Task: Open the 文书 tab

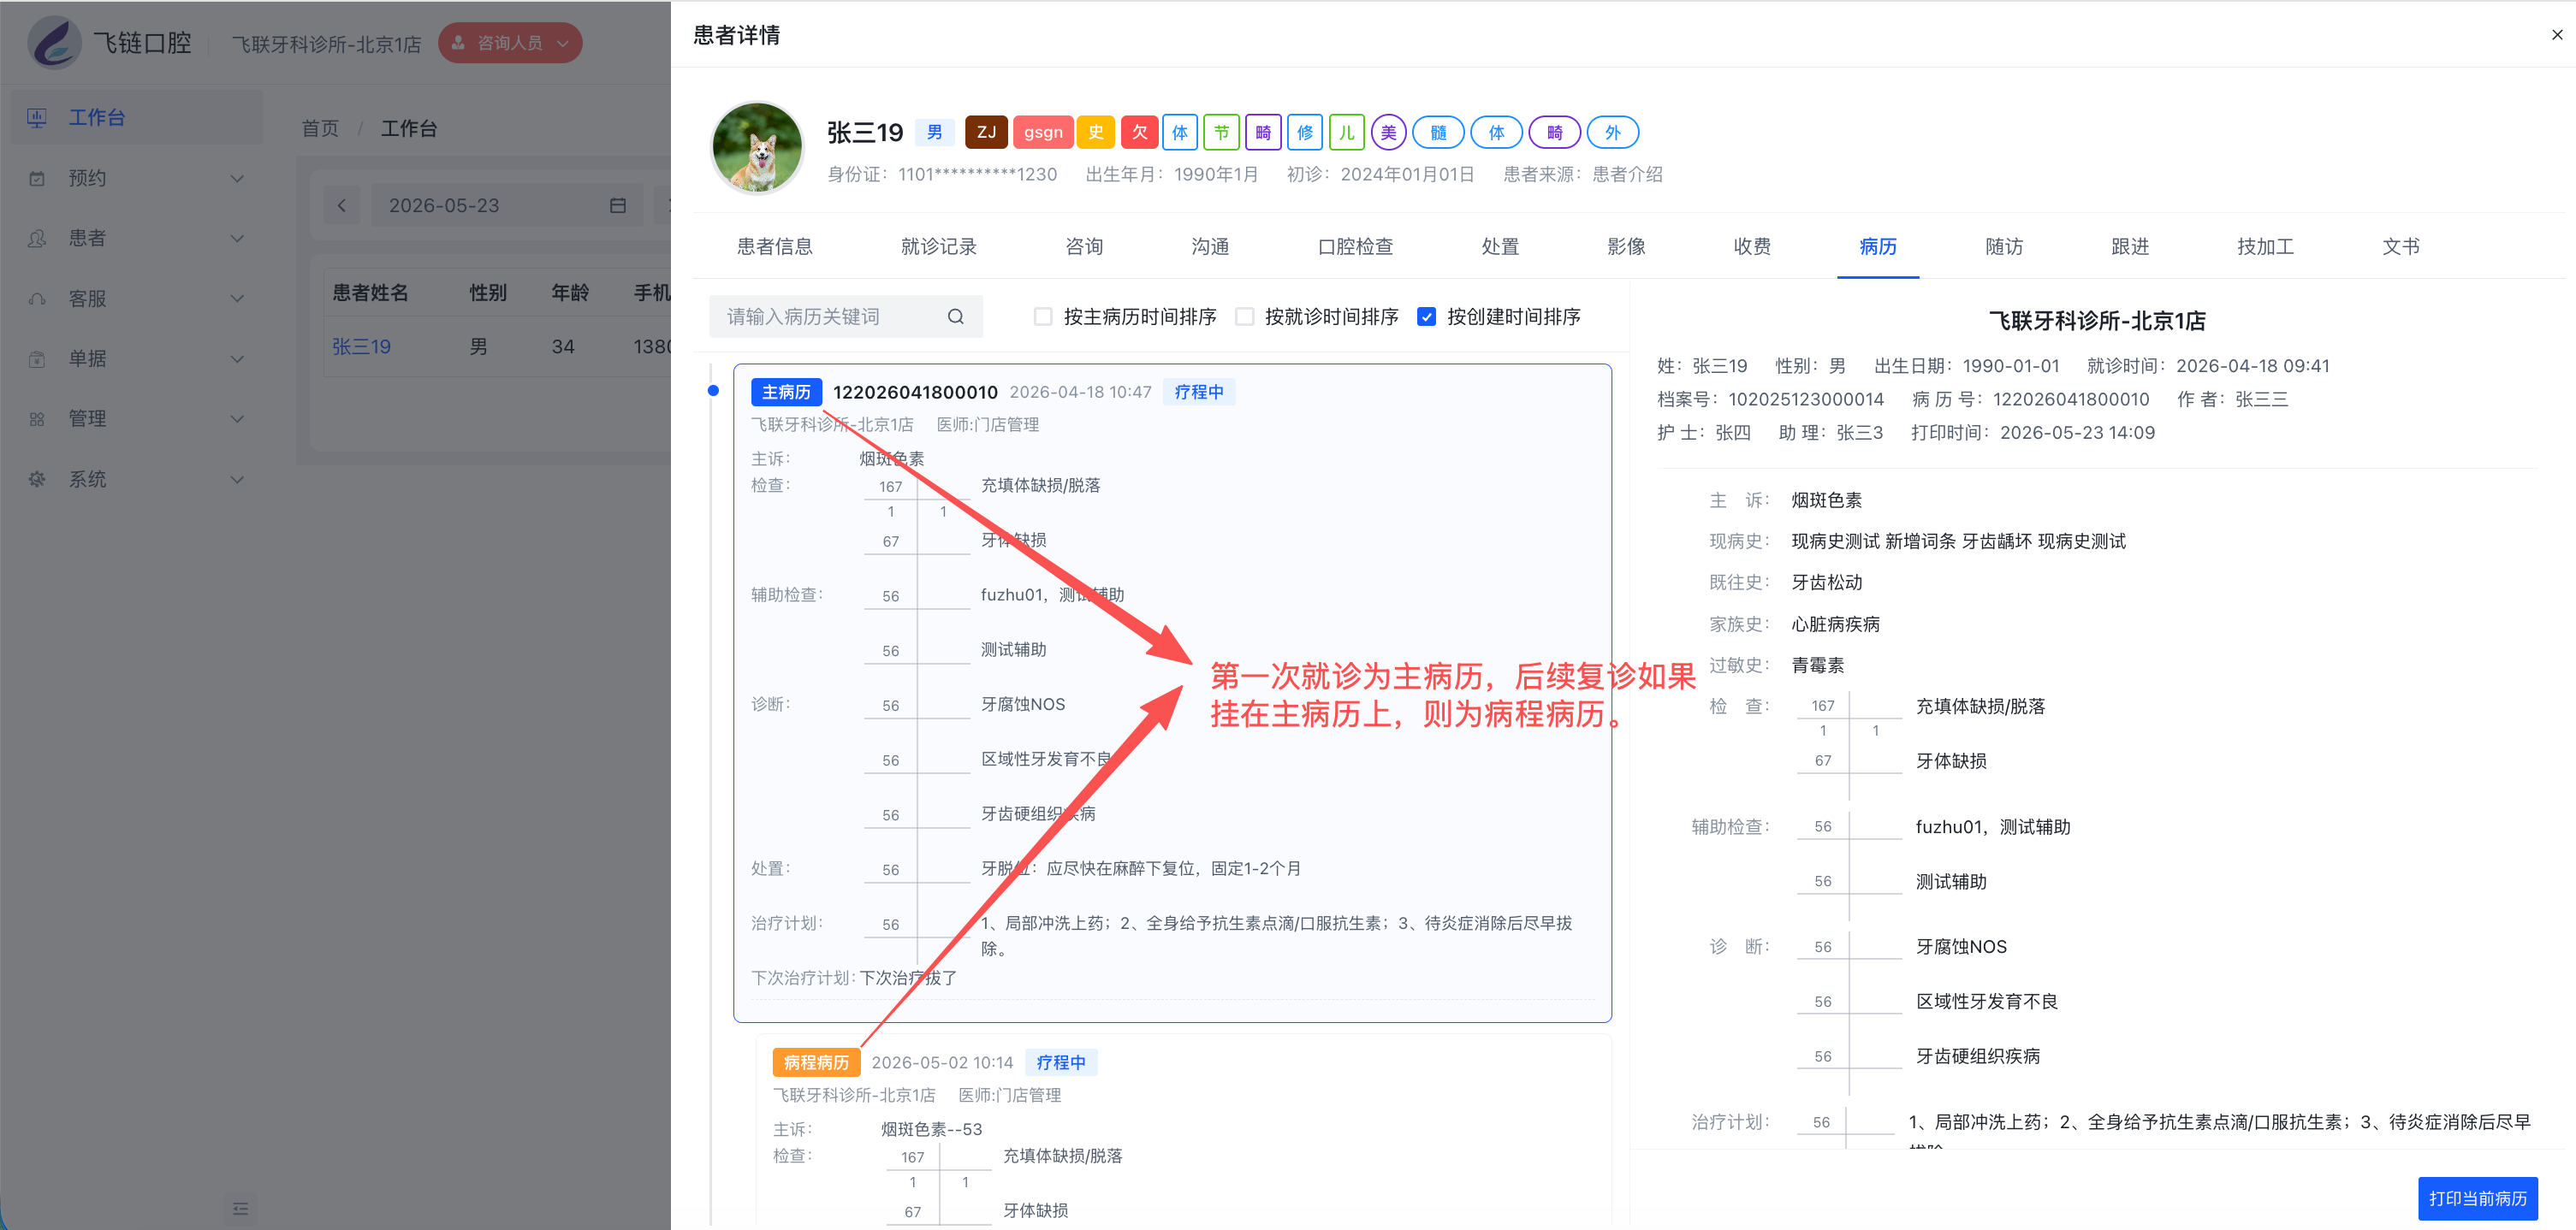Action: pos(2400,247)
